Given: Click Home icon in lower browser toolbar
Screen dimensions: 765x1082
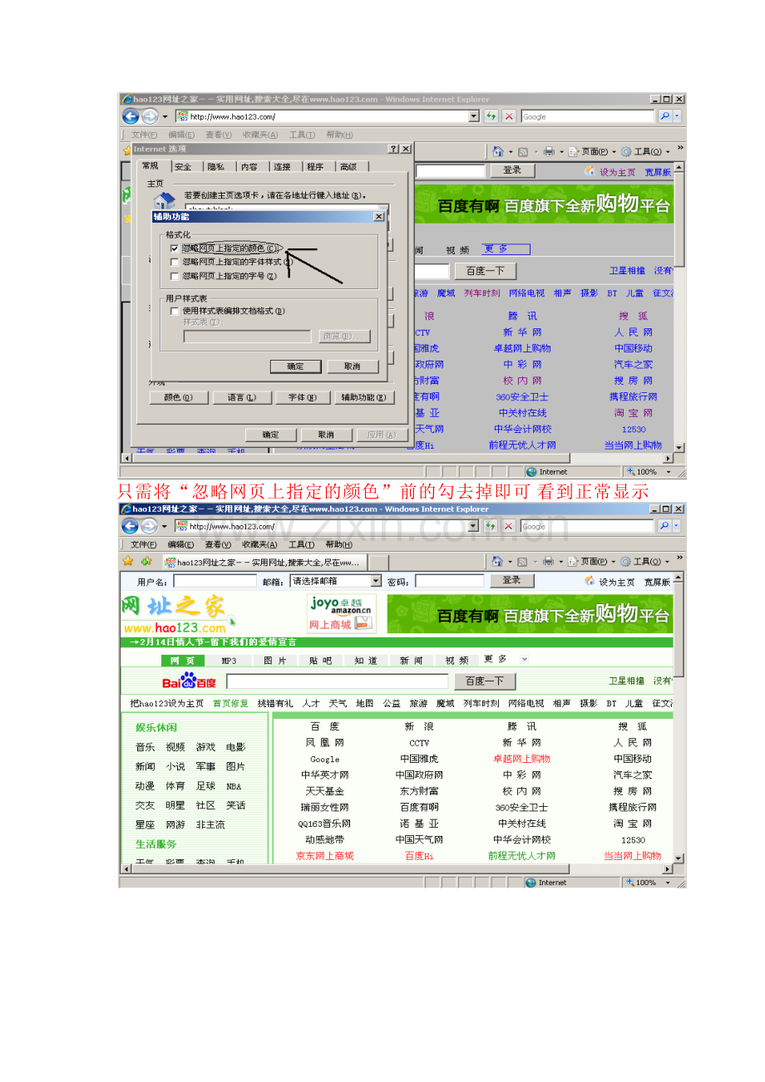Looking at the screenshot, I should pyautogui.click(x=497, y=562).
